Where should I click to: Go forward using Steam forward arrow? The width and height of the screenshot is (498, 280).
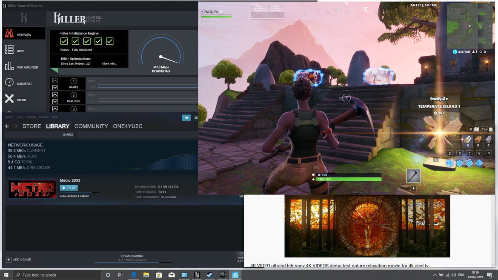pos(16,126)
